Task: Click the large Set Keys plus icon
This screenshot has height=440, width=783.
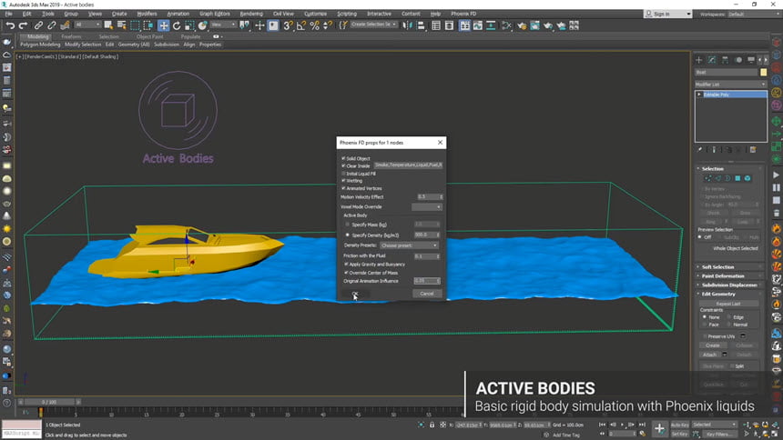Action: point(659,428)
